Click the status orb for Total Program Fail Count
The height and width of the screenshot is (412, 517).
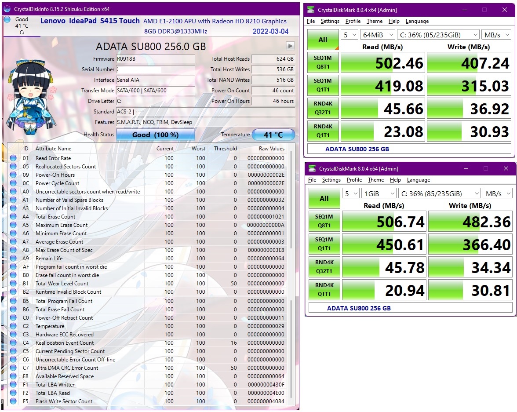click(13, 301)
